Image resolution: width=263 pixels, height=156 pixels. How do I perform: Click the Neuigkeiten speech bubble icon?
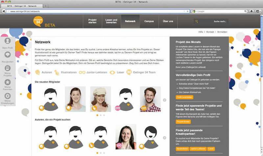8,55
